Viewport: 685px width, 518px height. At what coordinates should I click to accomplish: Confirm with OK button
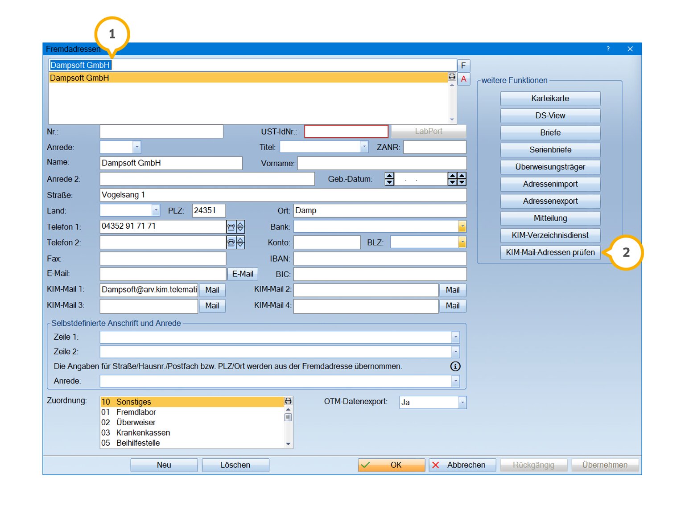pos(391,465)
